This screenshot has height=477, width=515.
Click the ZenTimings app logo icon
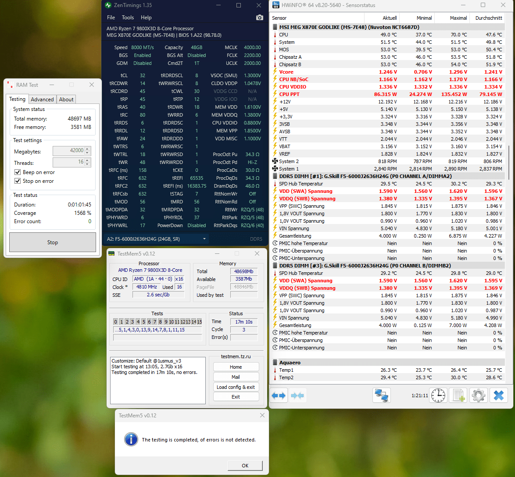(x=108, y=5)
